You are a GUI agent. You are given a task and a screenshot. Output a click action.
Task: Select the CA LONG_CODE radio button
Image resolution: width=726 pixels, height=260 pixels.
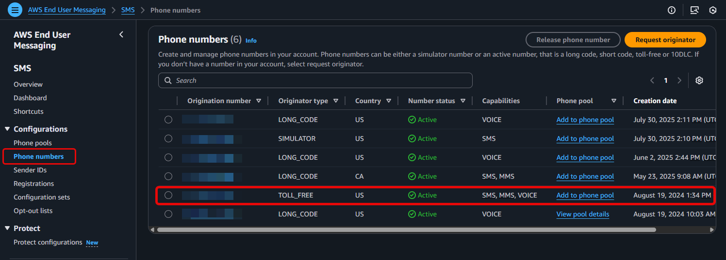(168, 176)
